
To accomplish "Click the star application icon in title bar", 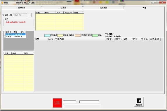I will click(2, 3).
